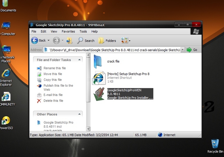The height and width of the screenshot is (157, 224).
Task: Select the crack file folder icon
Action: coord(98,62)
